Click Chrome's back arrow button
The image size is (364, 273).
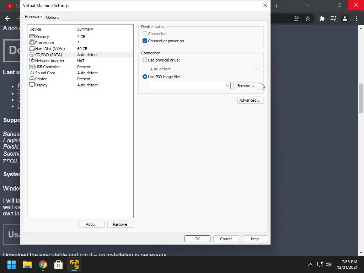point(8,18)
